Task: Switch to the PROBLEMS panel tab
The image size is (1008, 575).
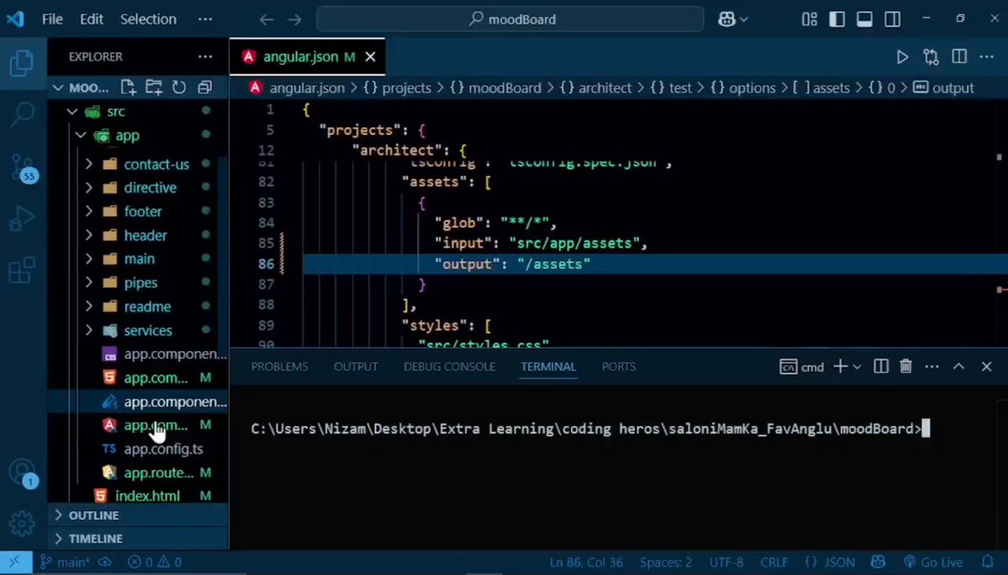Action: (280, 367)
